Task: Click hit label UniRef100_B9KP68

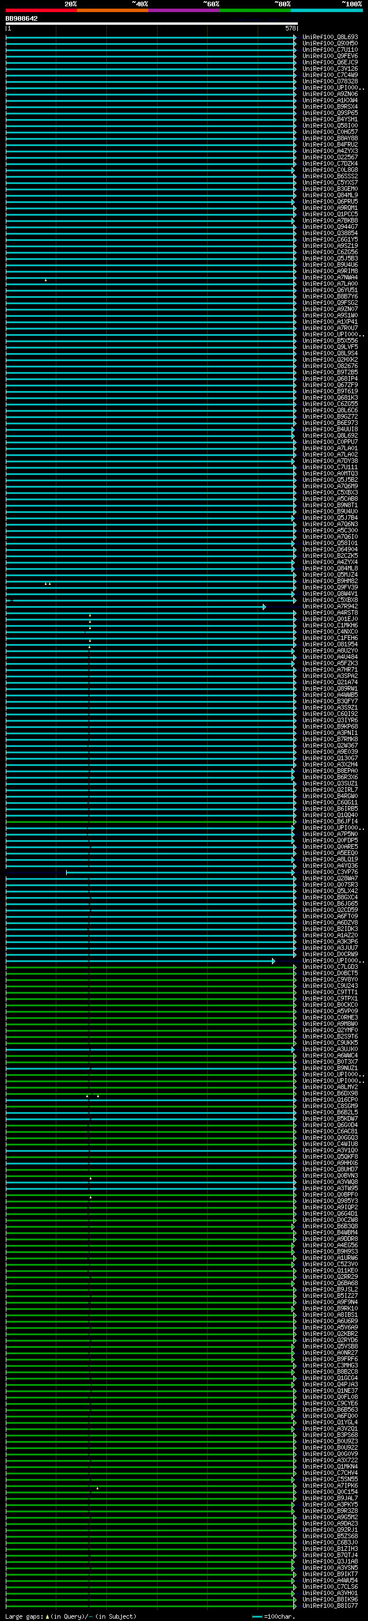Action: click(330, 726)
